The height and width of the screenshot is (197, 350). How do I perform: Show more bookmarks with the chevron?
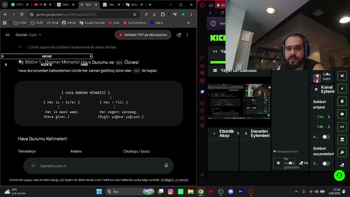[x=188, y=23]
